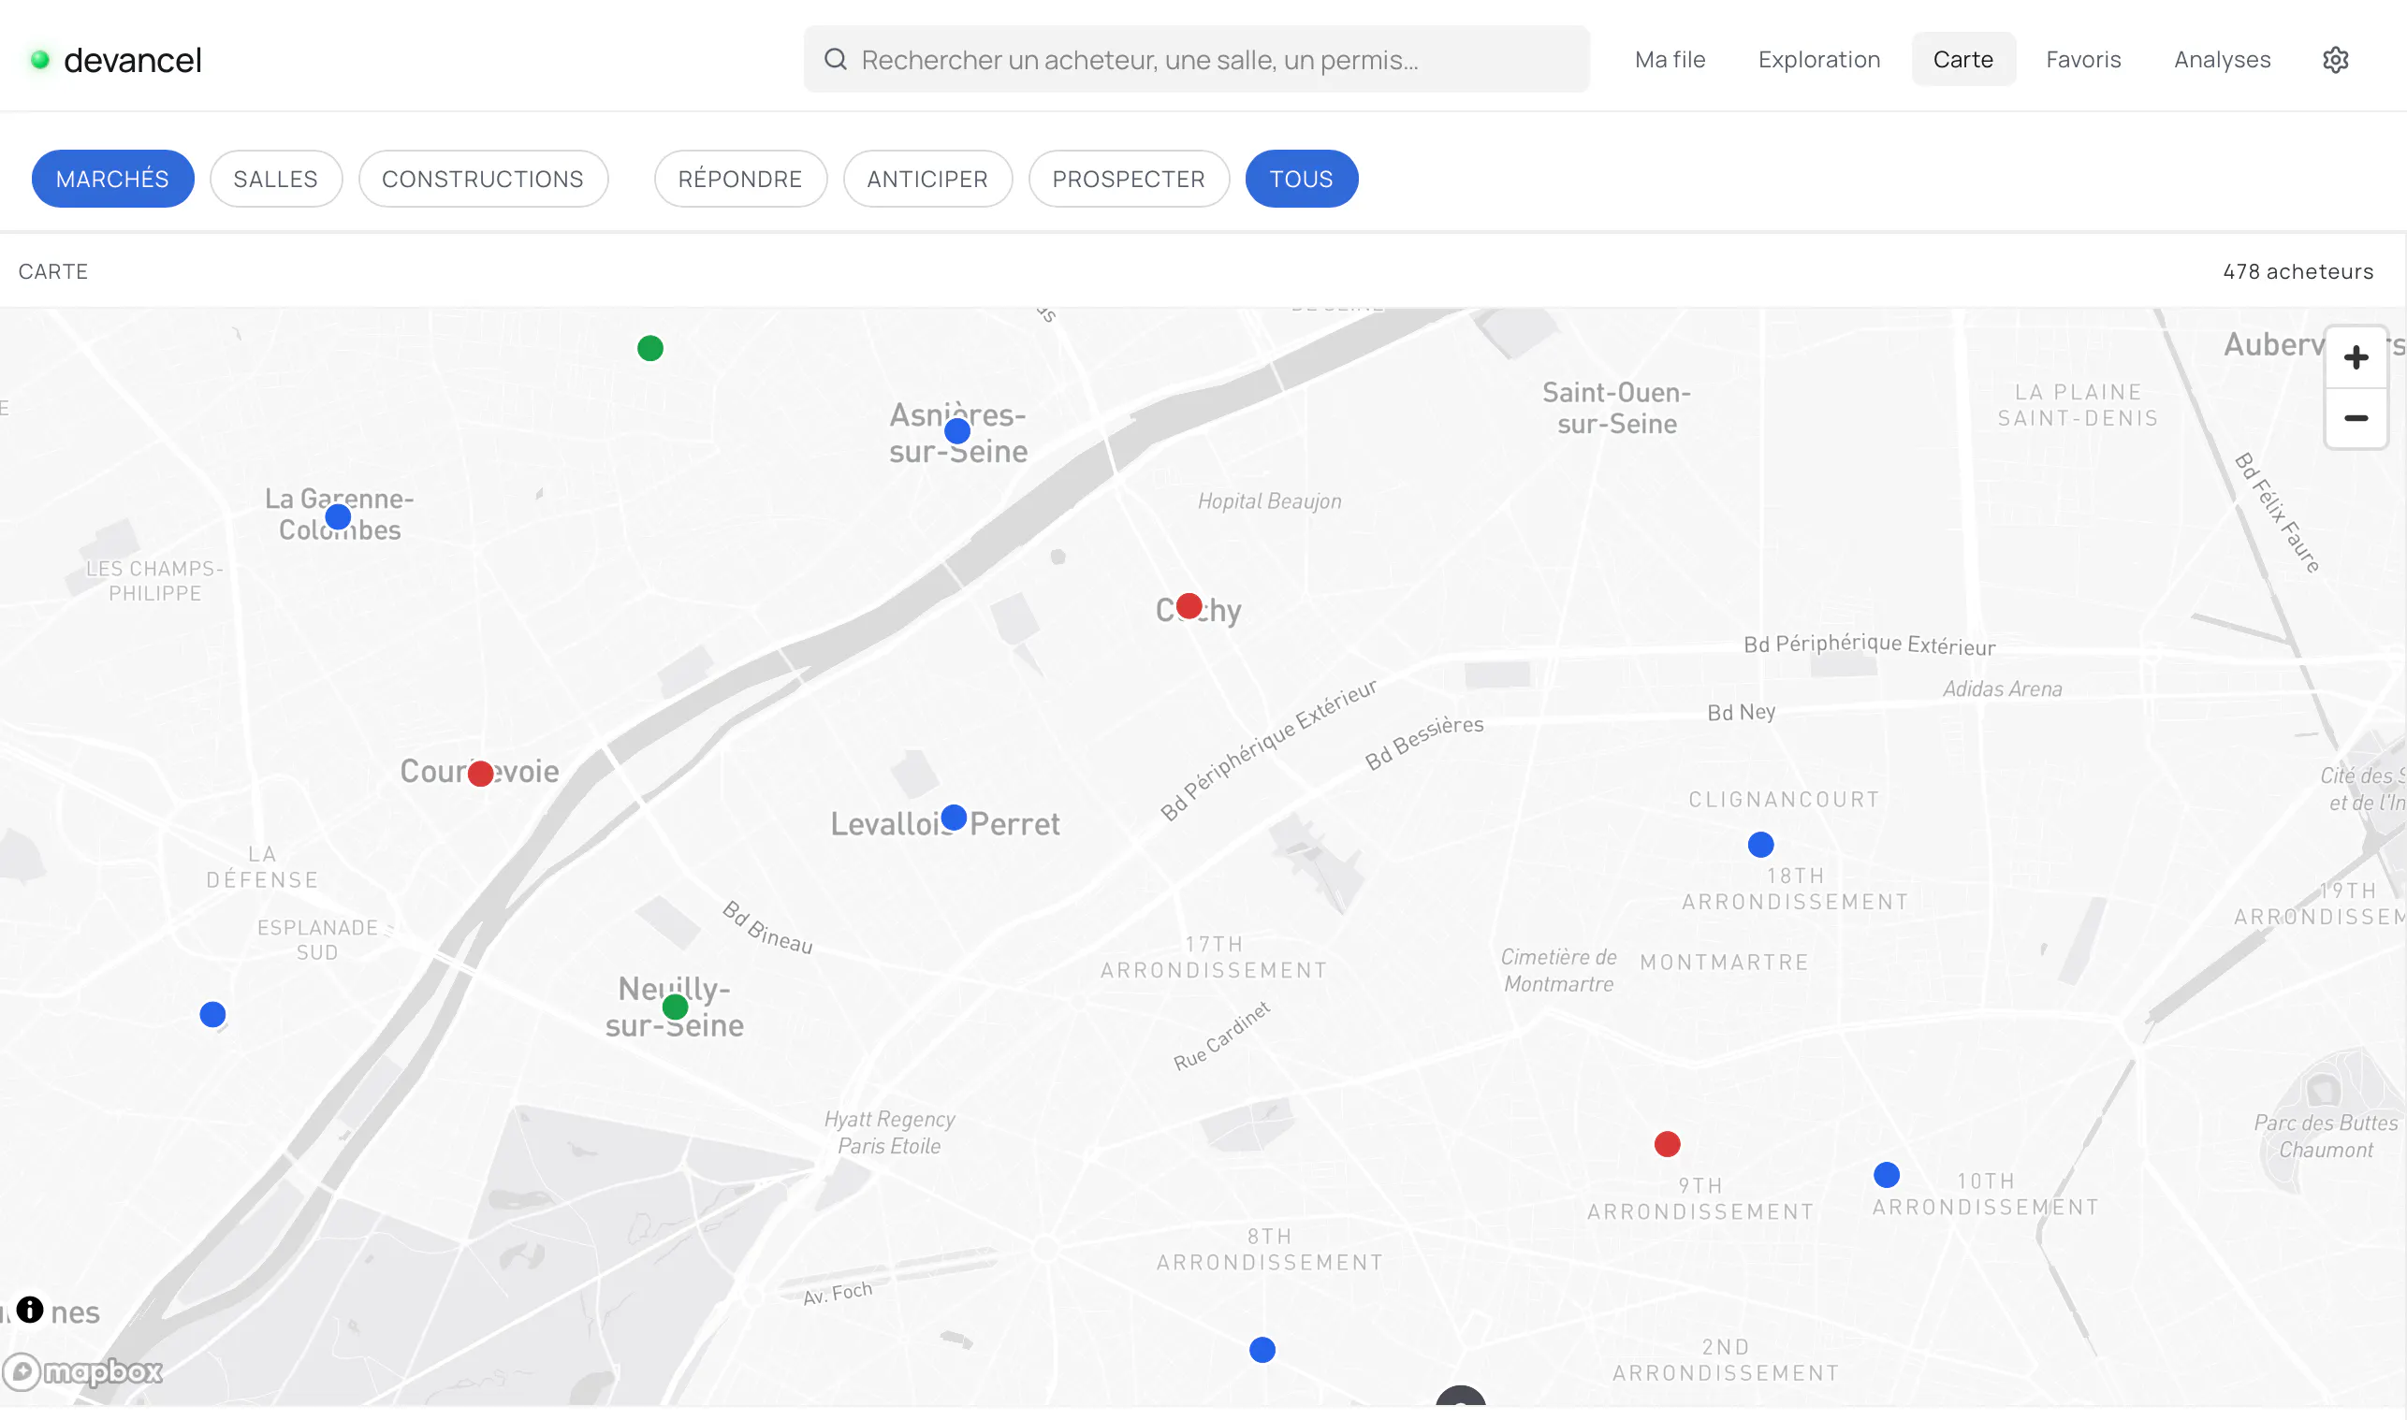Click the blue marker on Asnières-sur-Seine
This screenshot has width=2407, height=1420.
click(x=957, y=431)
